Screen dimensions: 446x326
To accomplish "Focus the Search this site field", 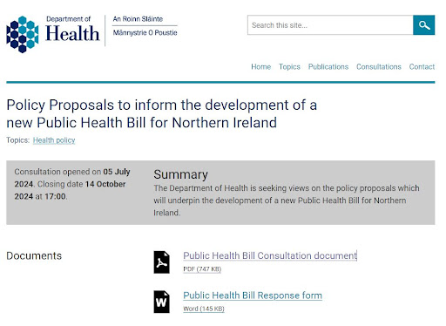I will pyautogui.click(x=330, y=25).
